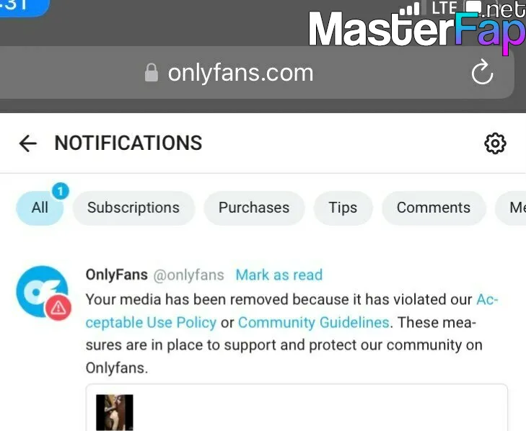Select the All notifications filter
Viewport: 526px width, 431px height.
coord(40,208)
